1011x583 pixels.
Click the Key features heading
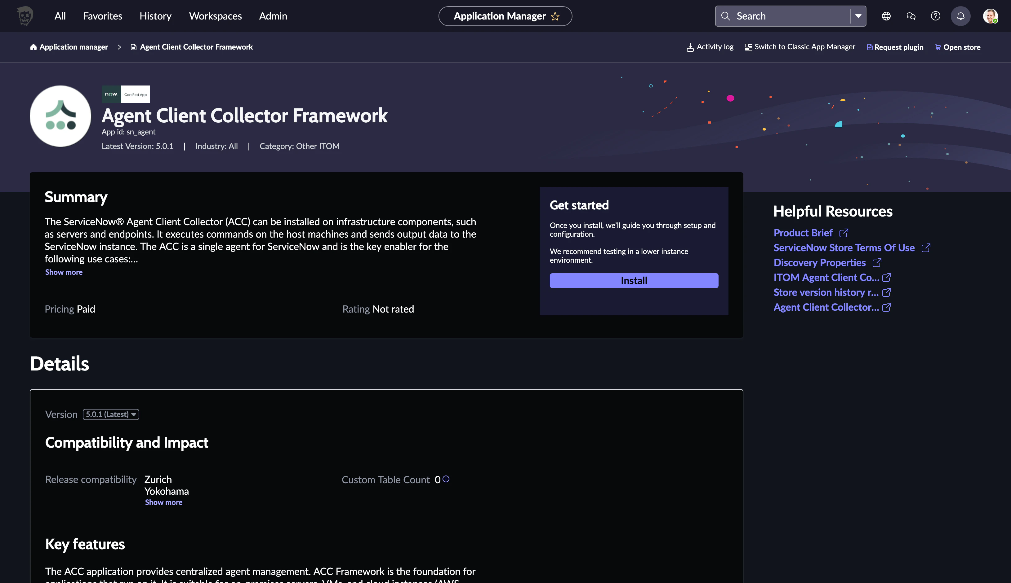point(85,544)
